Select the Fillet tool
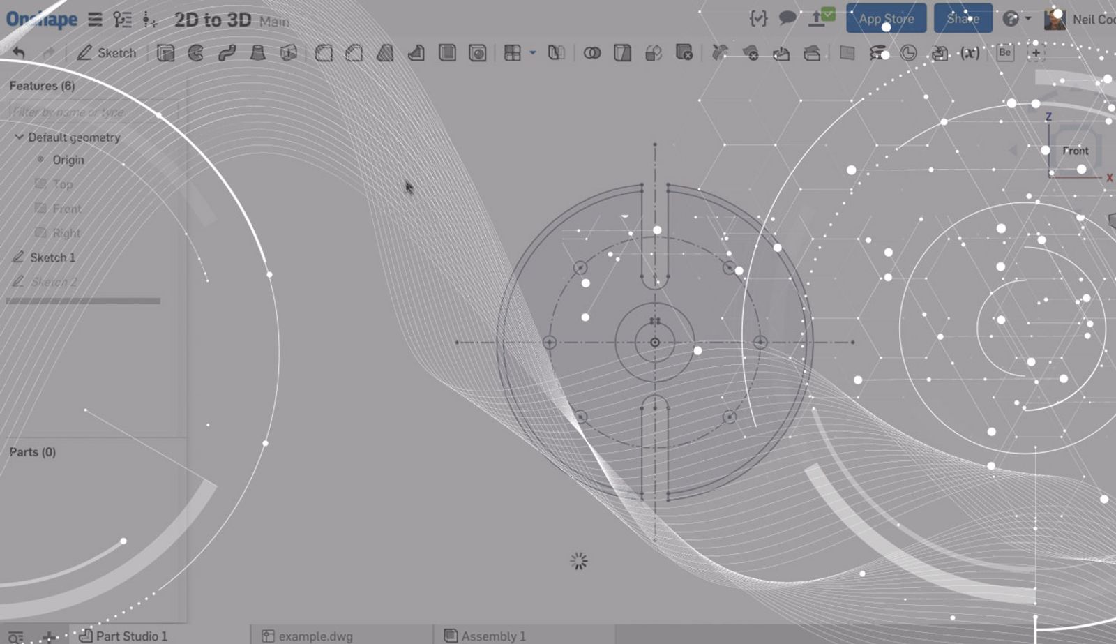 click(x=323, y=53)
